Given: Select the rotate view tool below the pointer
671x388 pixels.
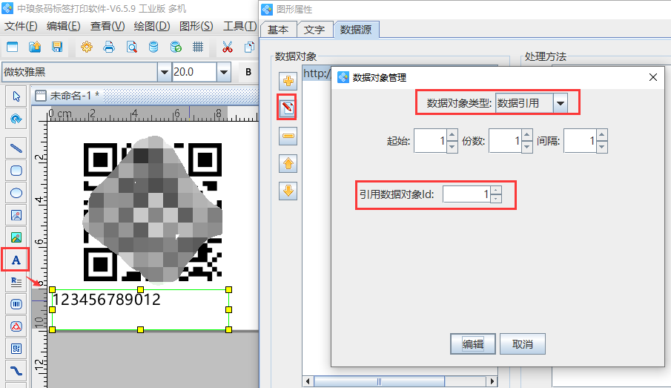Looking at the screenshot, I should coord(16,119).
